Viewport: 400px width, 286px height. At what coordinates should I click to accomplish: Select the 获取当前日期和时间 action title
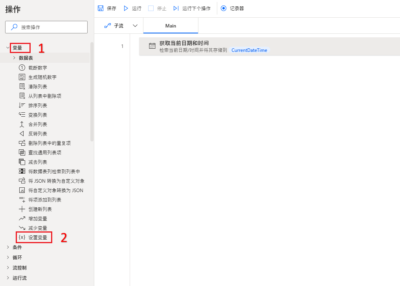(184, 43)
